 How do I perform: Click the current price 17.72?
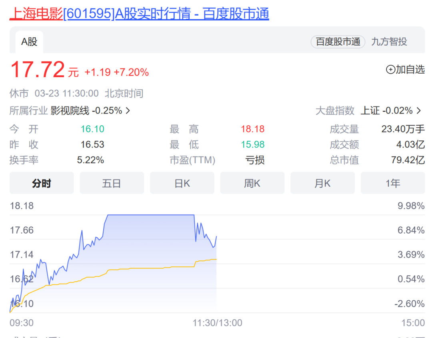[38, 70]
